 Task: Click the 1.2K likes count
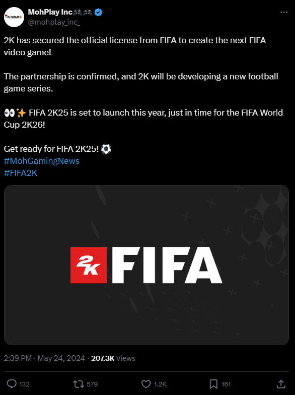pos(160,384)
